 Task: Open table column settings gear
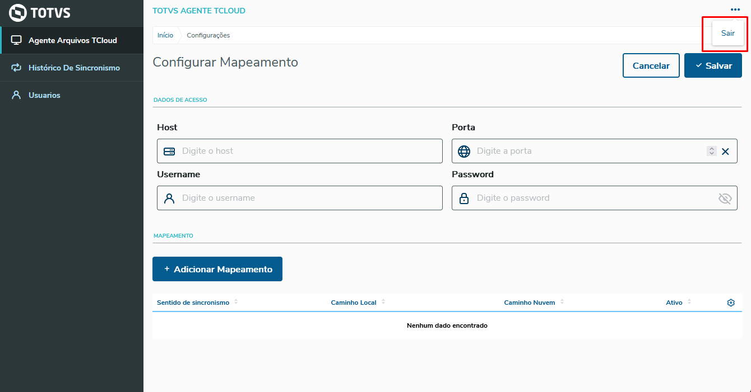tap(731, 303)
